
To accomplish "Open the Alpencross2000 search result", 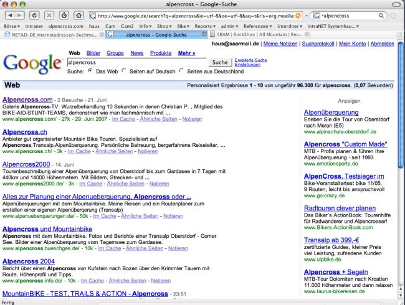I will (x=26, y=164).
